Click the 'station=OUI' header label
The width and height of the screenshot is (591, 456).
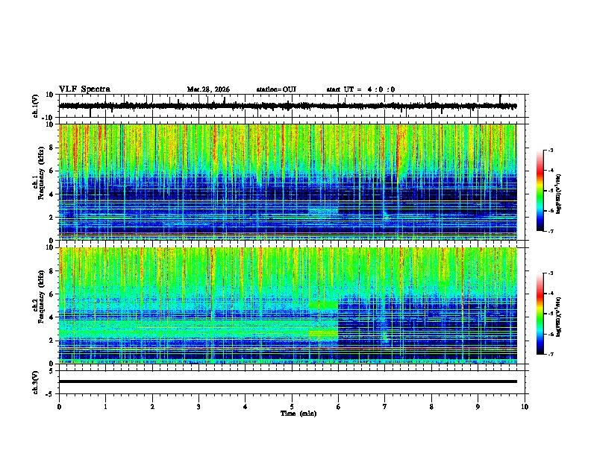click(276, 89)
